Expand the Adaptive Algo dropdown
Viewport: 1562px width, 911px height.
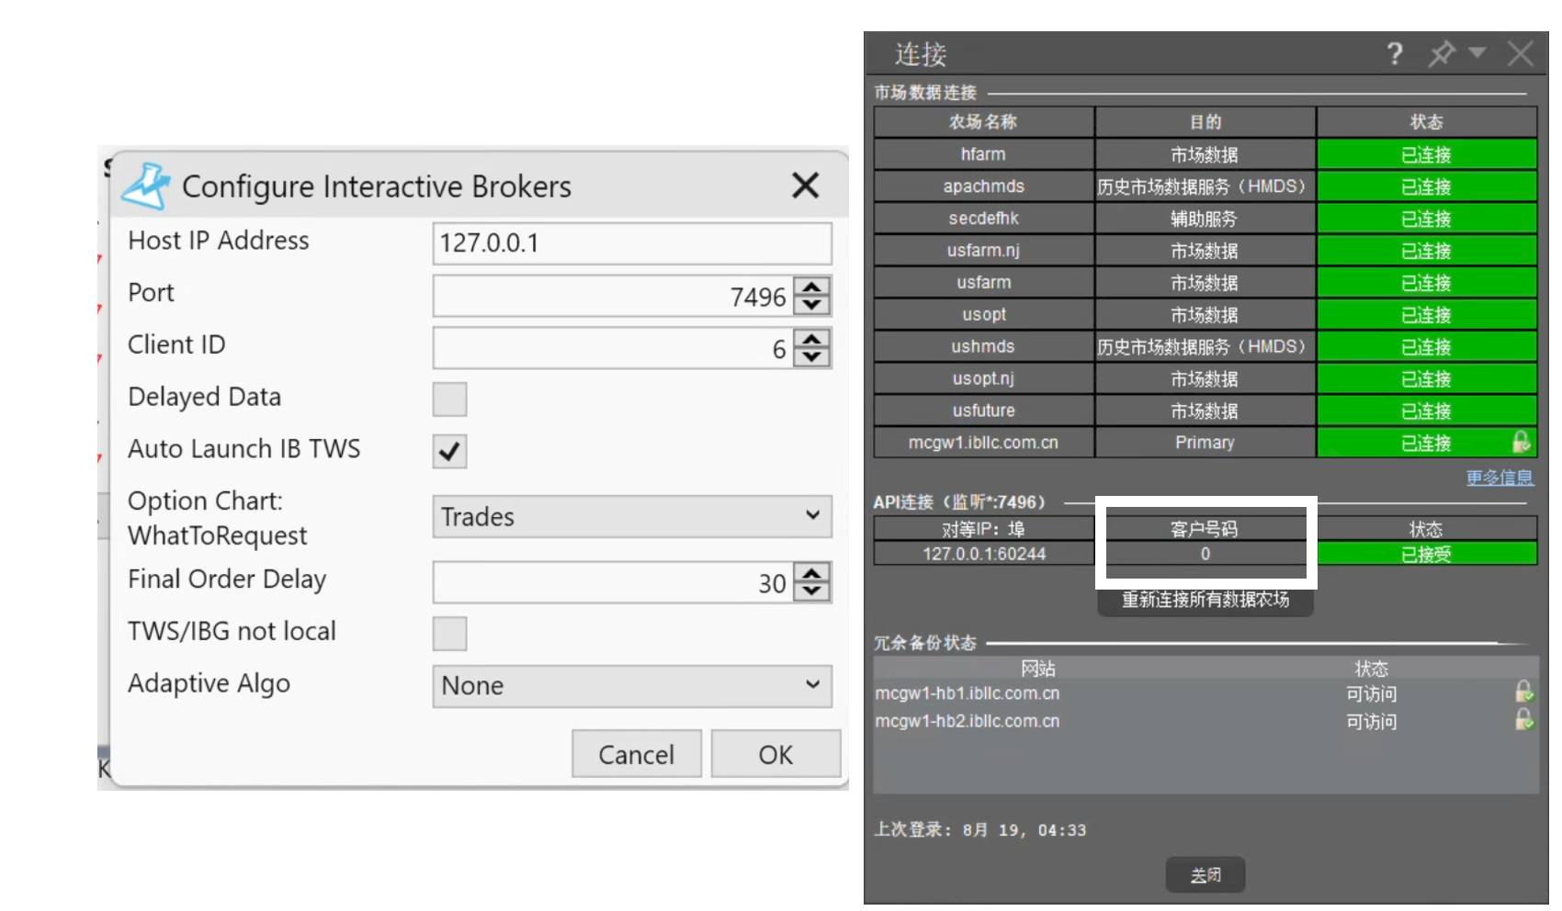tap(632, 686)
